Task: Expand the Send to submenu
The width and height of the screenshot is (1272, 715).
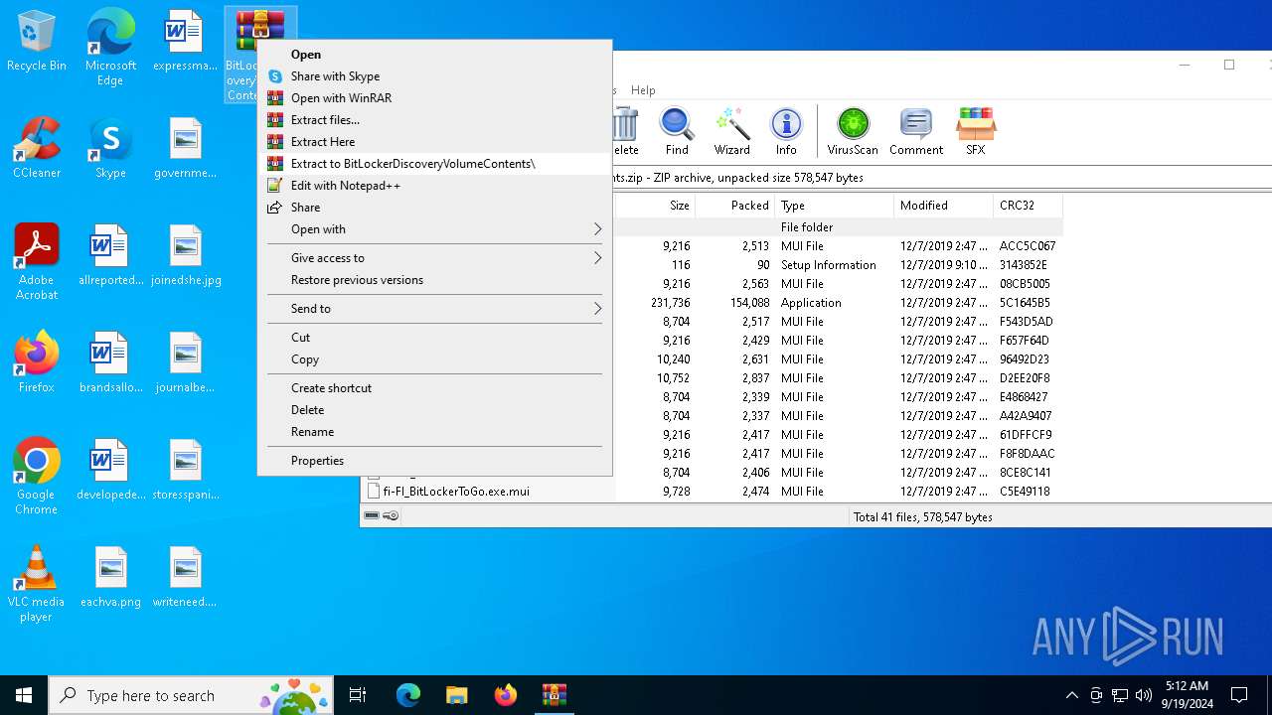Action: [x=434, y=309]
